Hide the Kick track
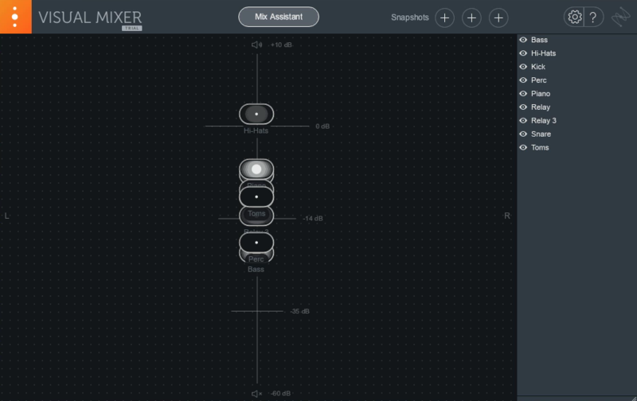The height and width of the screenshot is (401, 637). point(523,67)
